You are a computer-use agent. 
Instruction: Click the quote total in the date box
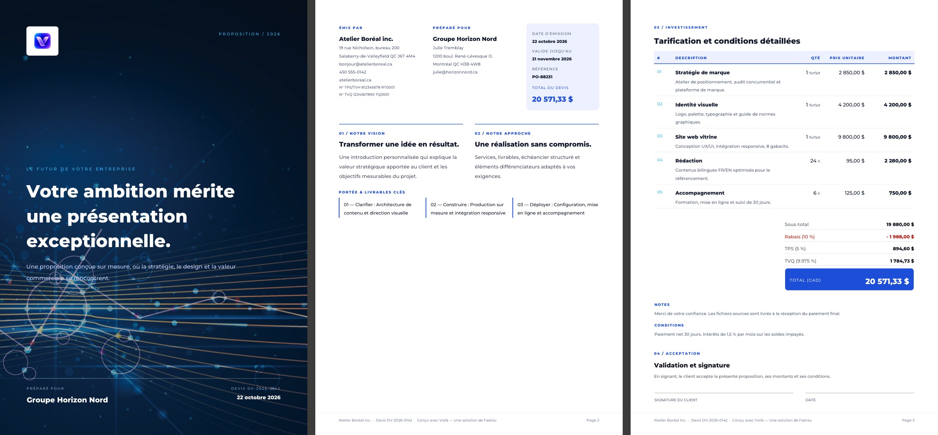[552, 99]
